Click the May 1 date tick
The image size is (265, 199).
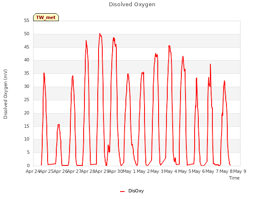129,171
